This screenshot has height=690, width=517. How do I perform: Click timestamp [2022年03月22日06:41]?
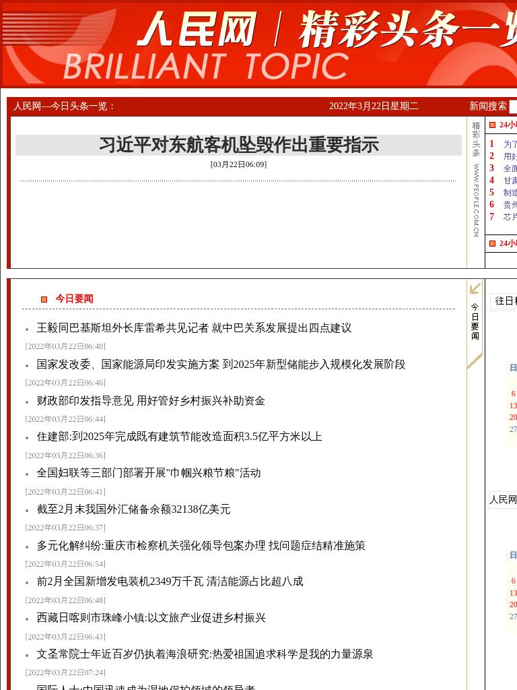(x=65, y=492)
